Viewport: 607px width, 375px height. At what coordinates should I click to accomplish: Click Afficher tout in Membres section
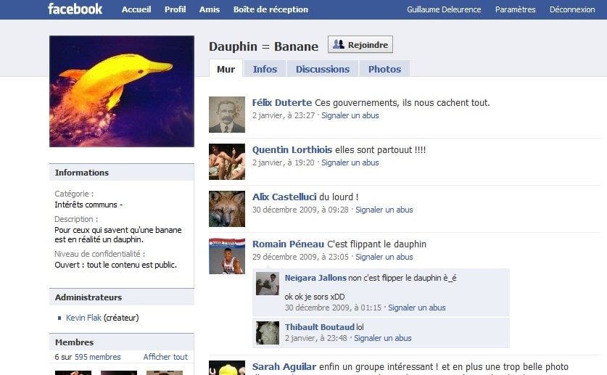(165, 357)
